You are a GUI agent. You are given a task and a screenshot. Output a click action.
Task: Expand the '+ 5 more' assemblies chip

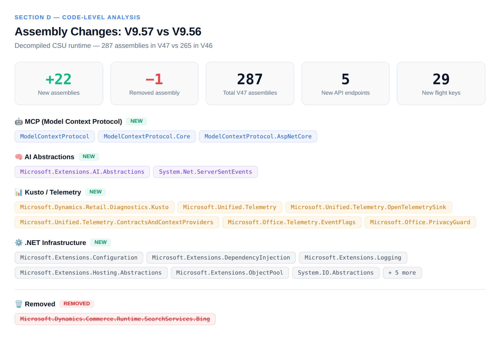coord(402,273)
